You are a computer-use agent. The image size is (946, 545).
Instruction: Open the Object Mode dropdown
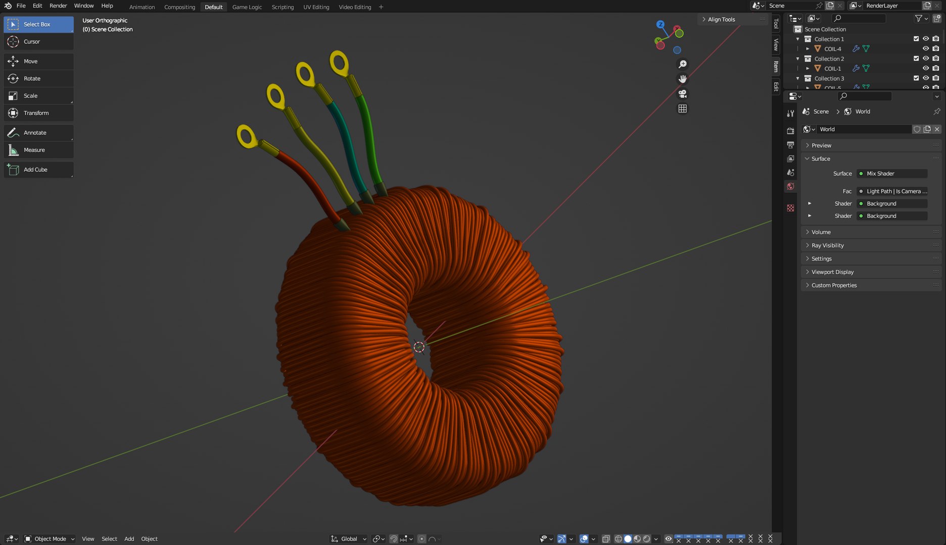tap(50, 539)
